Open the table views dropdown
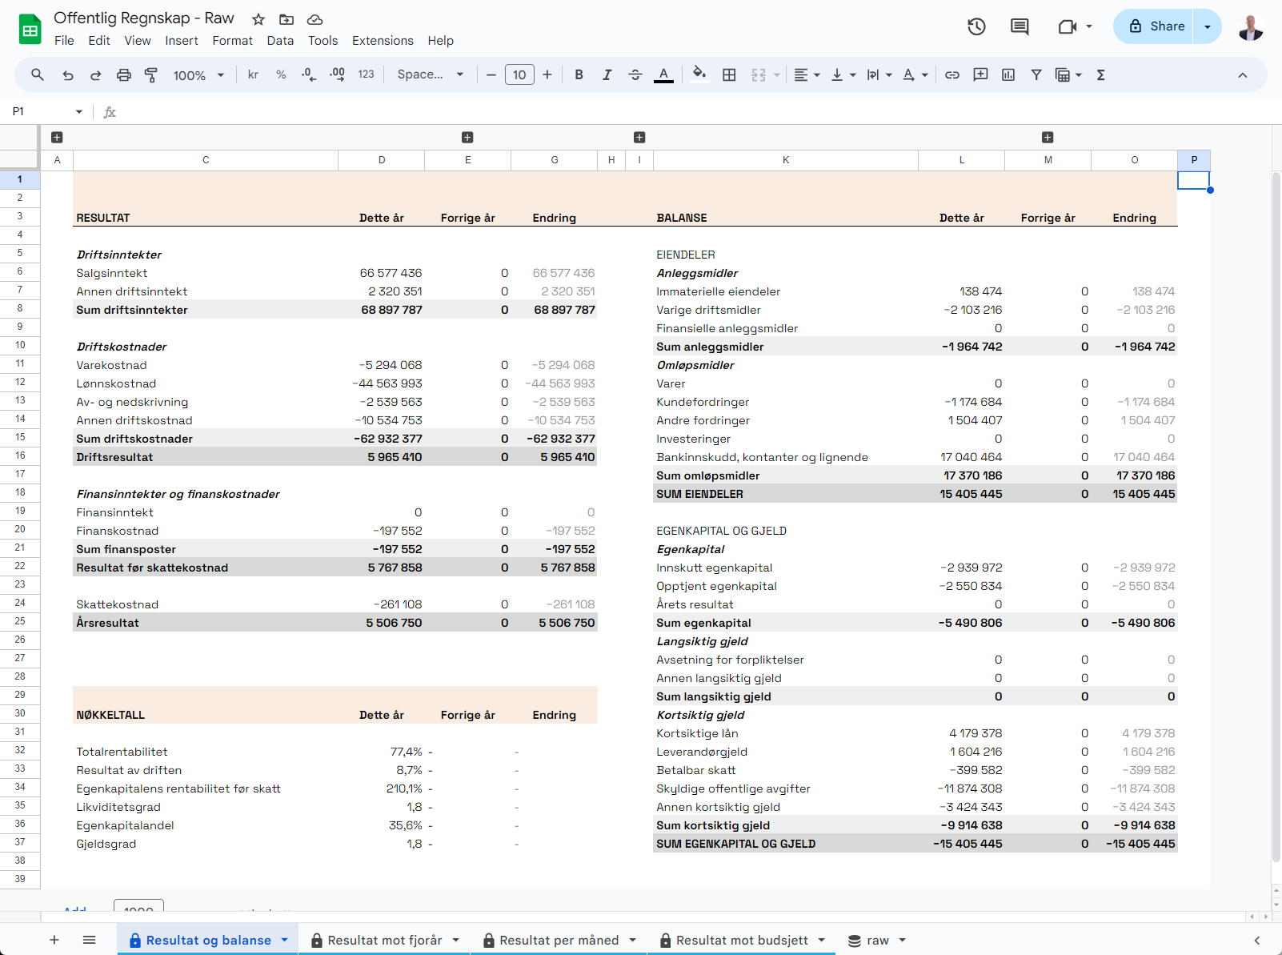Screen dimensions: 1282x955 [x=1068, y=74]
